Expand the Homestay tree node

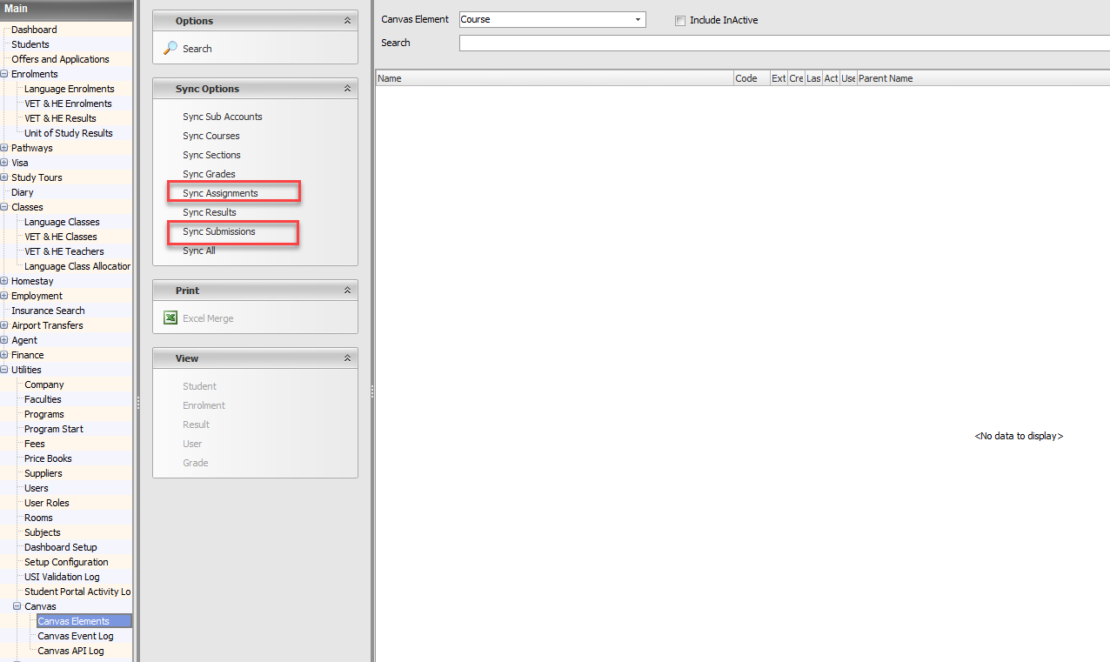coord(4,281)
